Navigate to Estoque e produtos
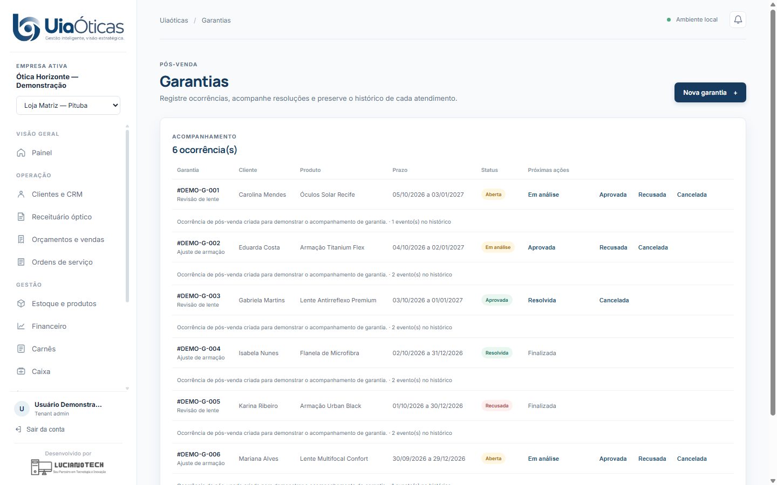Screen dimensions: 777x485 (68, 304)
